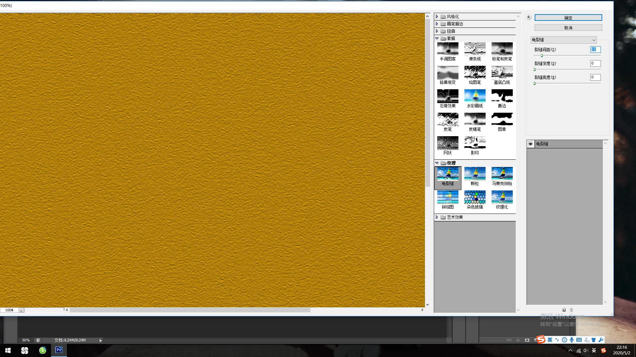The image size is (636, 357).
Task: Expand the 艺术效果 folder
Action: [437, 217]
